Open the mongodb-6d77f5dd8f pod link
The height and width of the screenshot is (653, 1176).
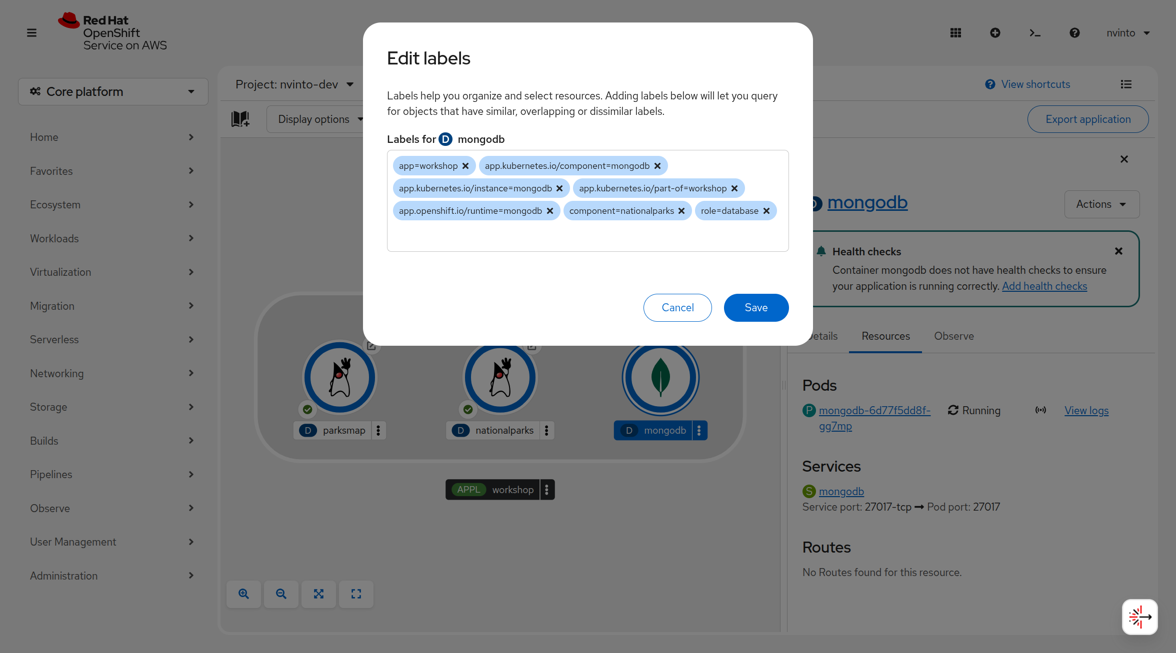874,418
